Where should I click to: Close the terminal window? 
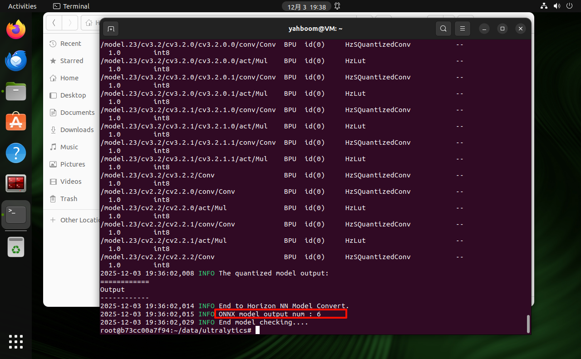[x=521, y=29]
